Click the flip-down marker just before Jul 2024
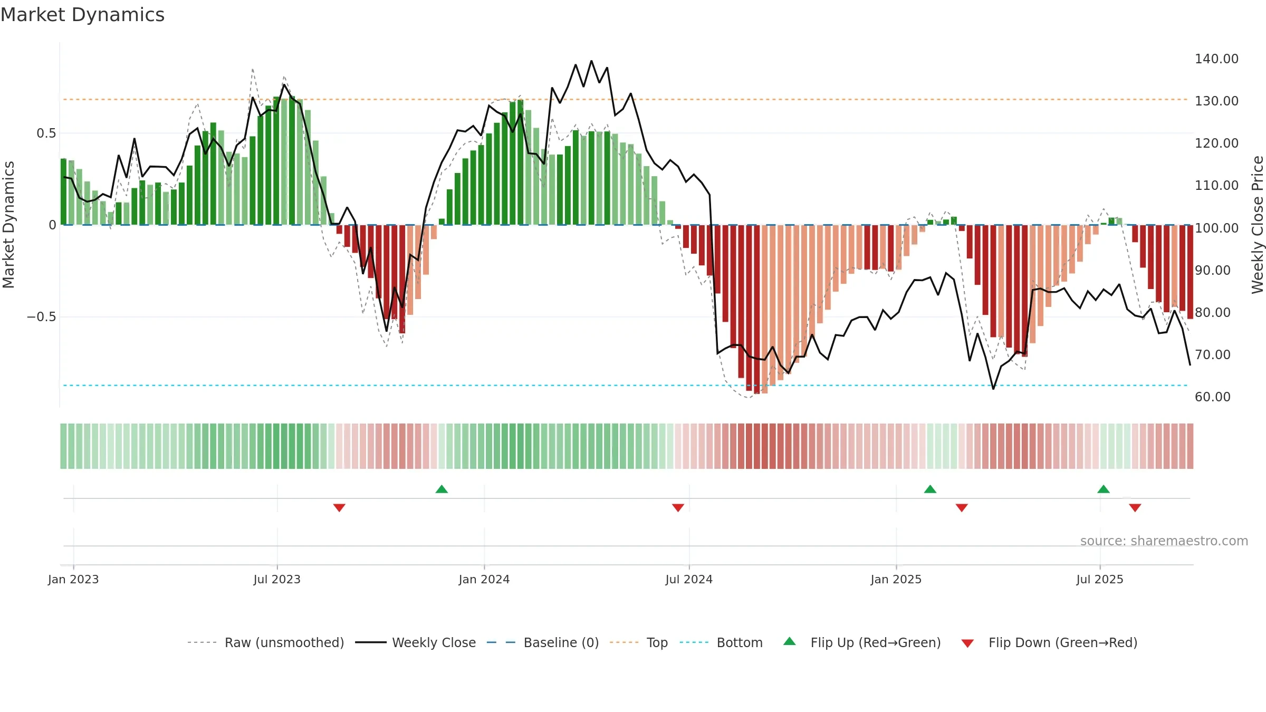Screen dimensions: 1266x712 [x=678, y=507]
